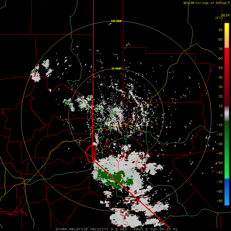Click the blue bottom segment of color bar

(227, 192)
